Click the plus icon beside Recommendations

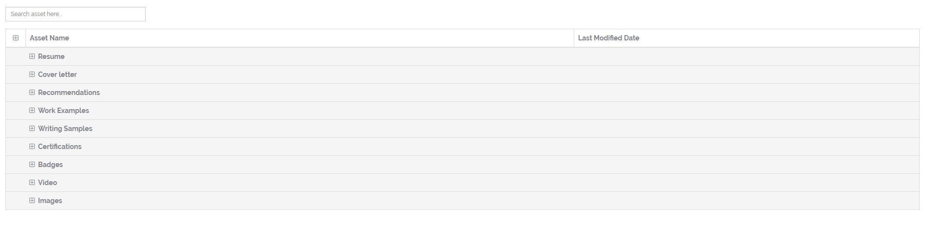click(x=32, y=93)
